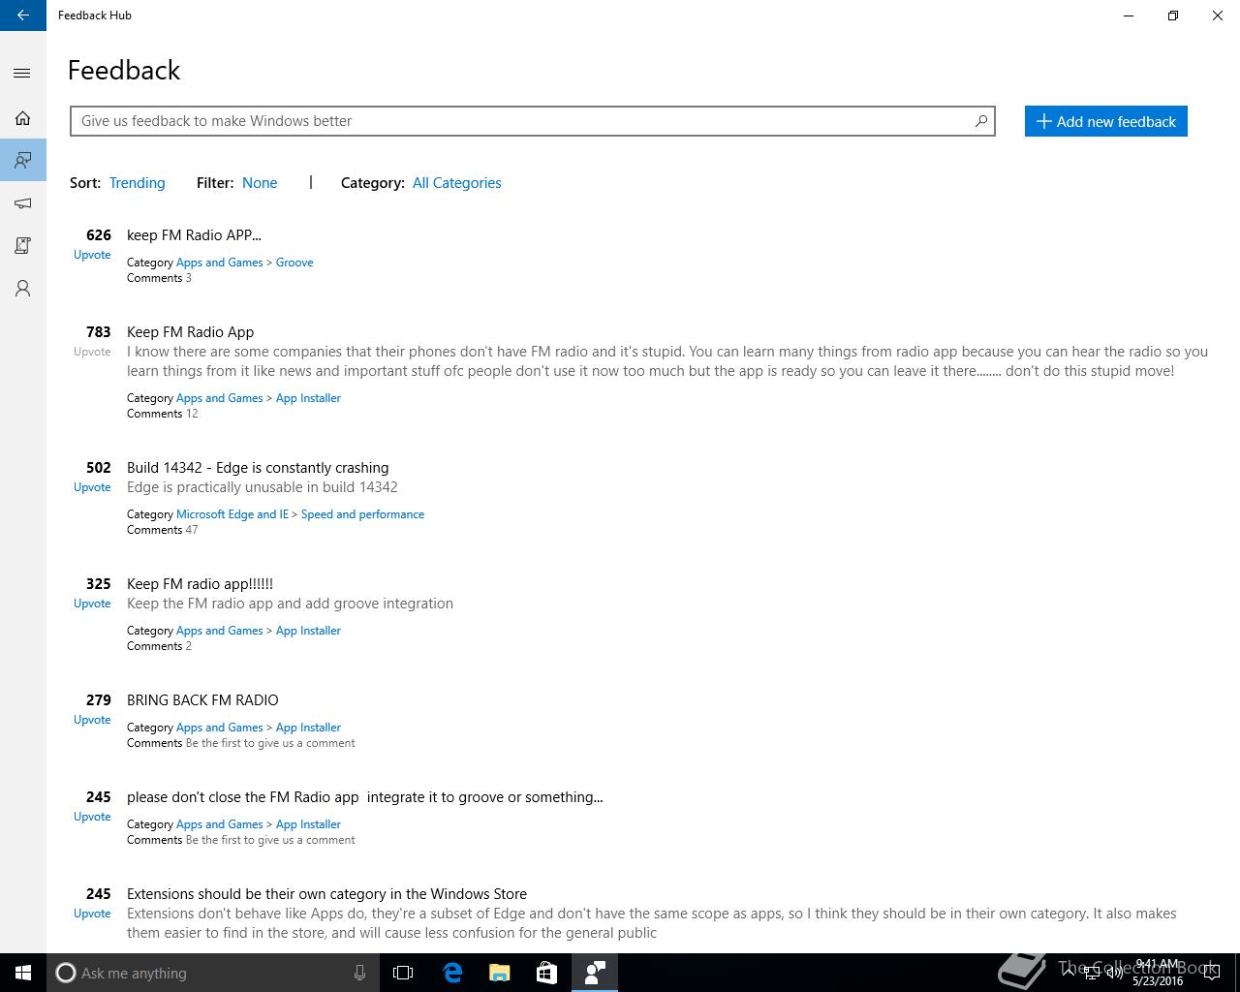Click the taskbar clock showing 9:41 AM
Viewport: 1240px width, 992px height.
coord(1157,973)
